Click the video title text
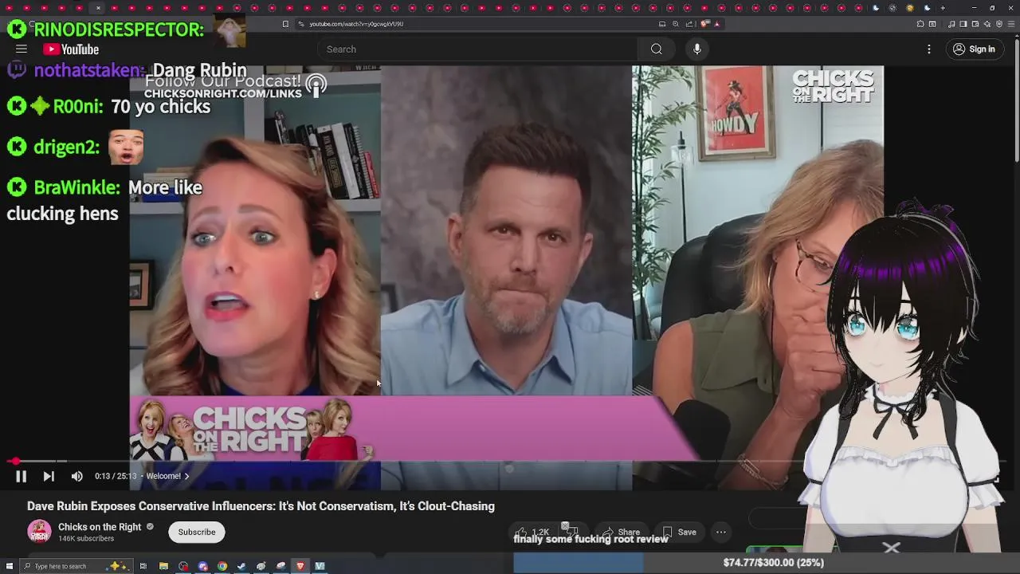This screenshot has width=1020, height=574. [x=261, y=506]
